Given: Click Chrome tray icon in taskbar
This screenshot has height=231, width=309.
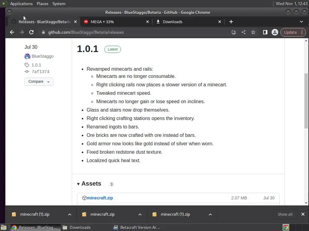Looking at the screenshot, I should (286, 227).
